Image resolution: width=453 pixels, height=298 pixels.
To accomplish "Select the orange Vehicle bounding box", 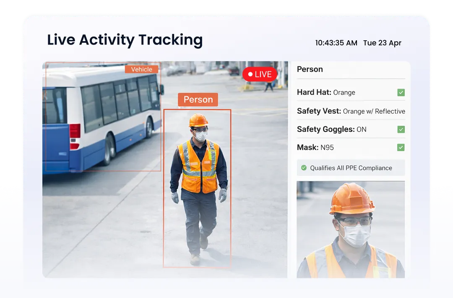I will tap(103, 118).
